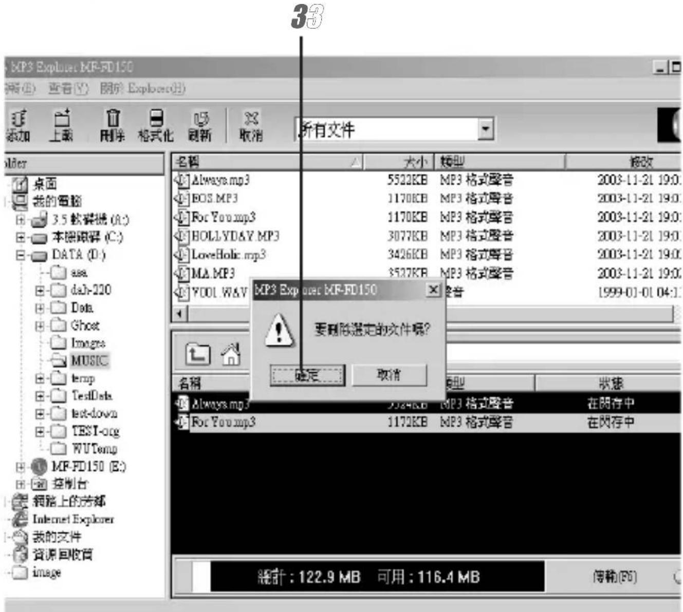Expand the 3.5 軟碟機 (A:) node
Image resolution: width=683 pixels, height=612 pixels.
click(x=21, y=220)
